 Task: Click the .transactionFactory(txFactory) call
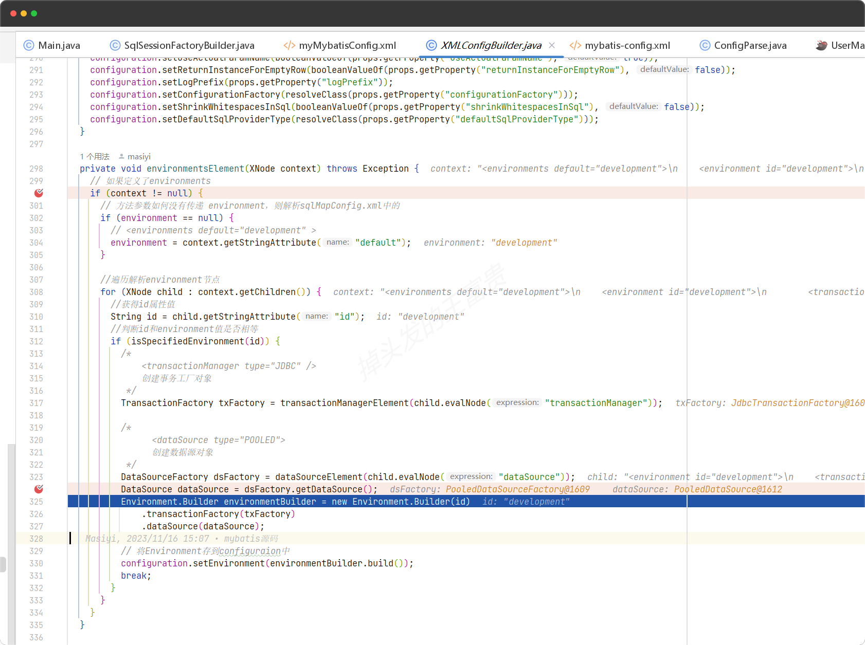click(x=219, y=514)
